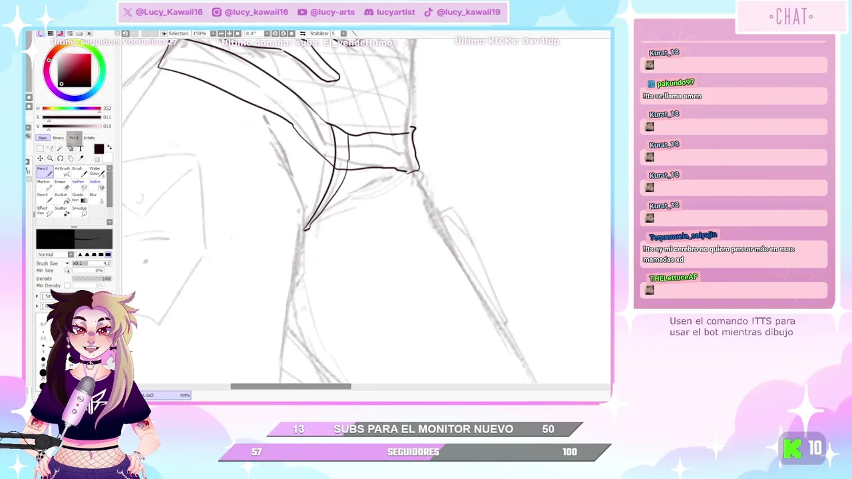Rotate the view clockwise
The image size is (852, 479).
284,33
